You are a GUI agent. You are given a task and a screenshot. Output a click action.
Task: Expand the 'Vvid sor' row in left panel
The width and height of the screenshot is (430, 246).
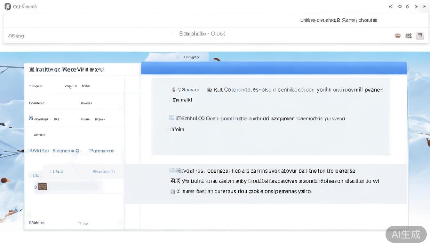tap(39, 151)
